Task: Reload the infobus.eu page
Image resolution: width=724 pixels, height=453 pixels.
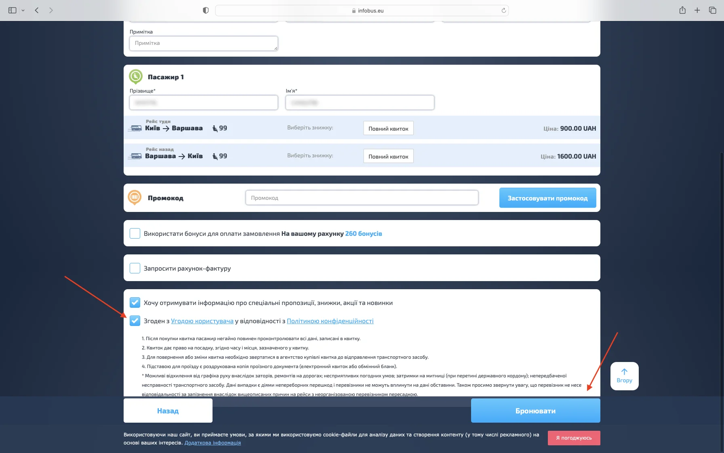Action: click(503, 11)
